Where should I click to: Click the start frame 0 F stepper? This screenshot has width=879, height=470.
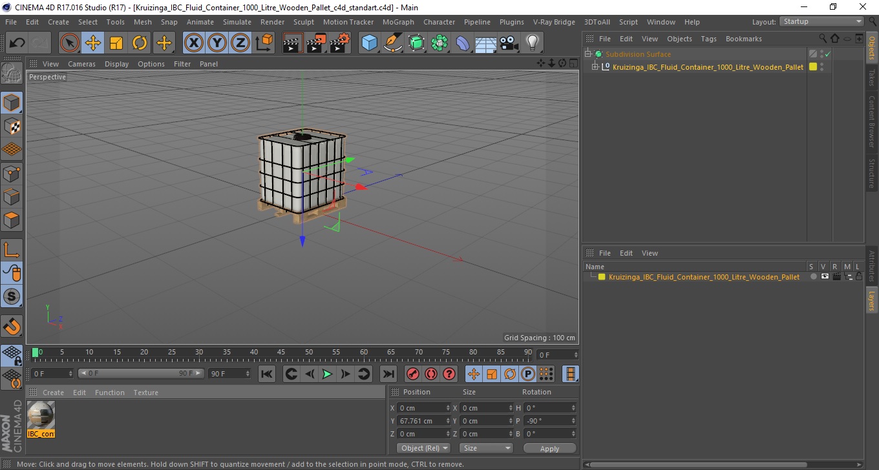pyautogui.click(x=70, y=374)
